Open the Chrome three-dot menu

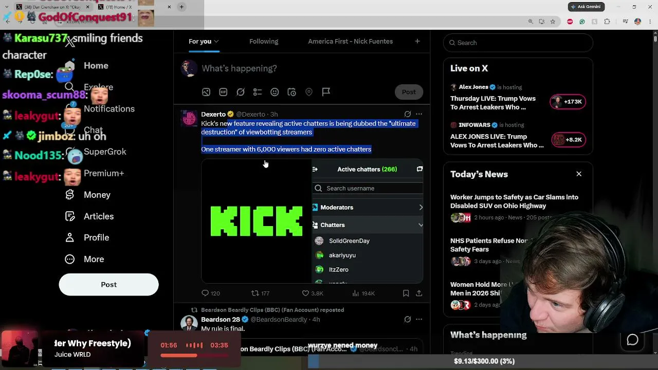[649, 22]
